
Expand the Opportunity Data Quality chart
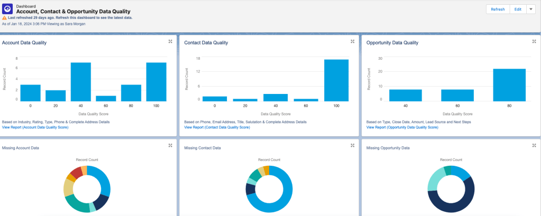pos(534,41)
